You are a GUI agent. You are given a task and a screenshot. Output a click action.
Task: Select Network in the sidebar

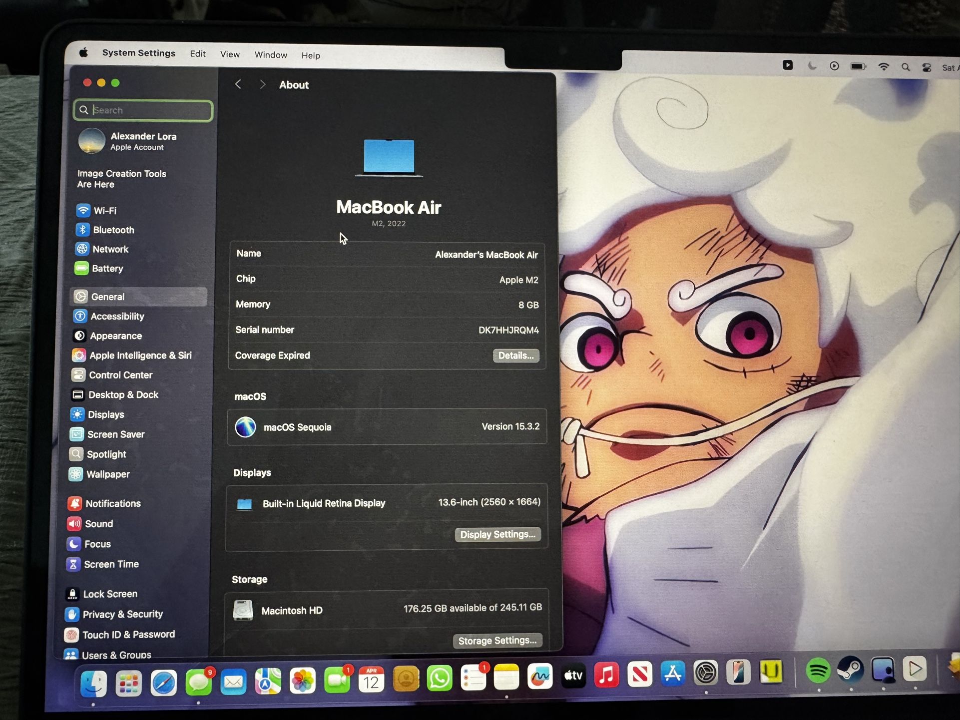pyautogui.click(x=102, y=249)
